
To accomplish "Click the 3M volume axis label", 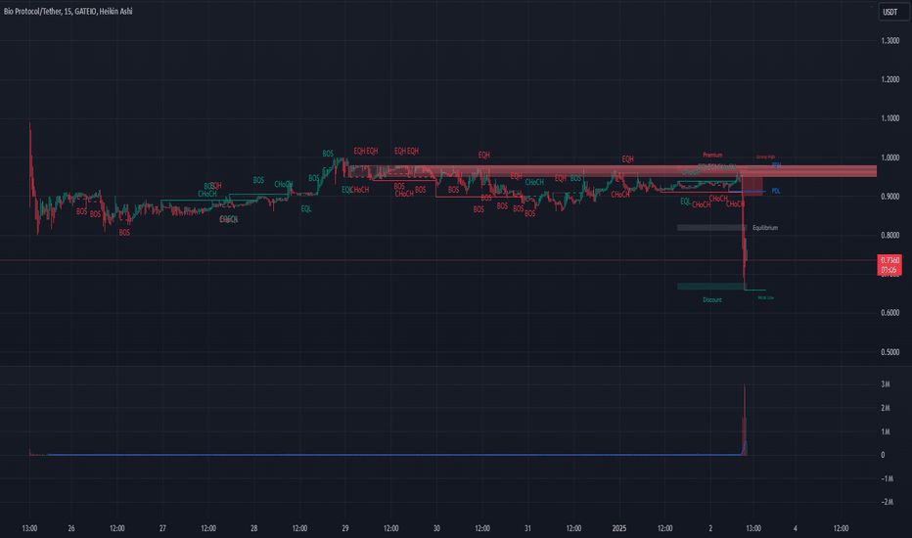I will point(886,384).
